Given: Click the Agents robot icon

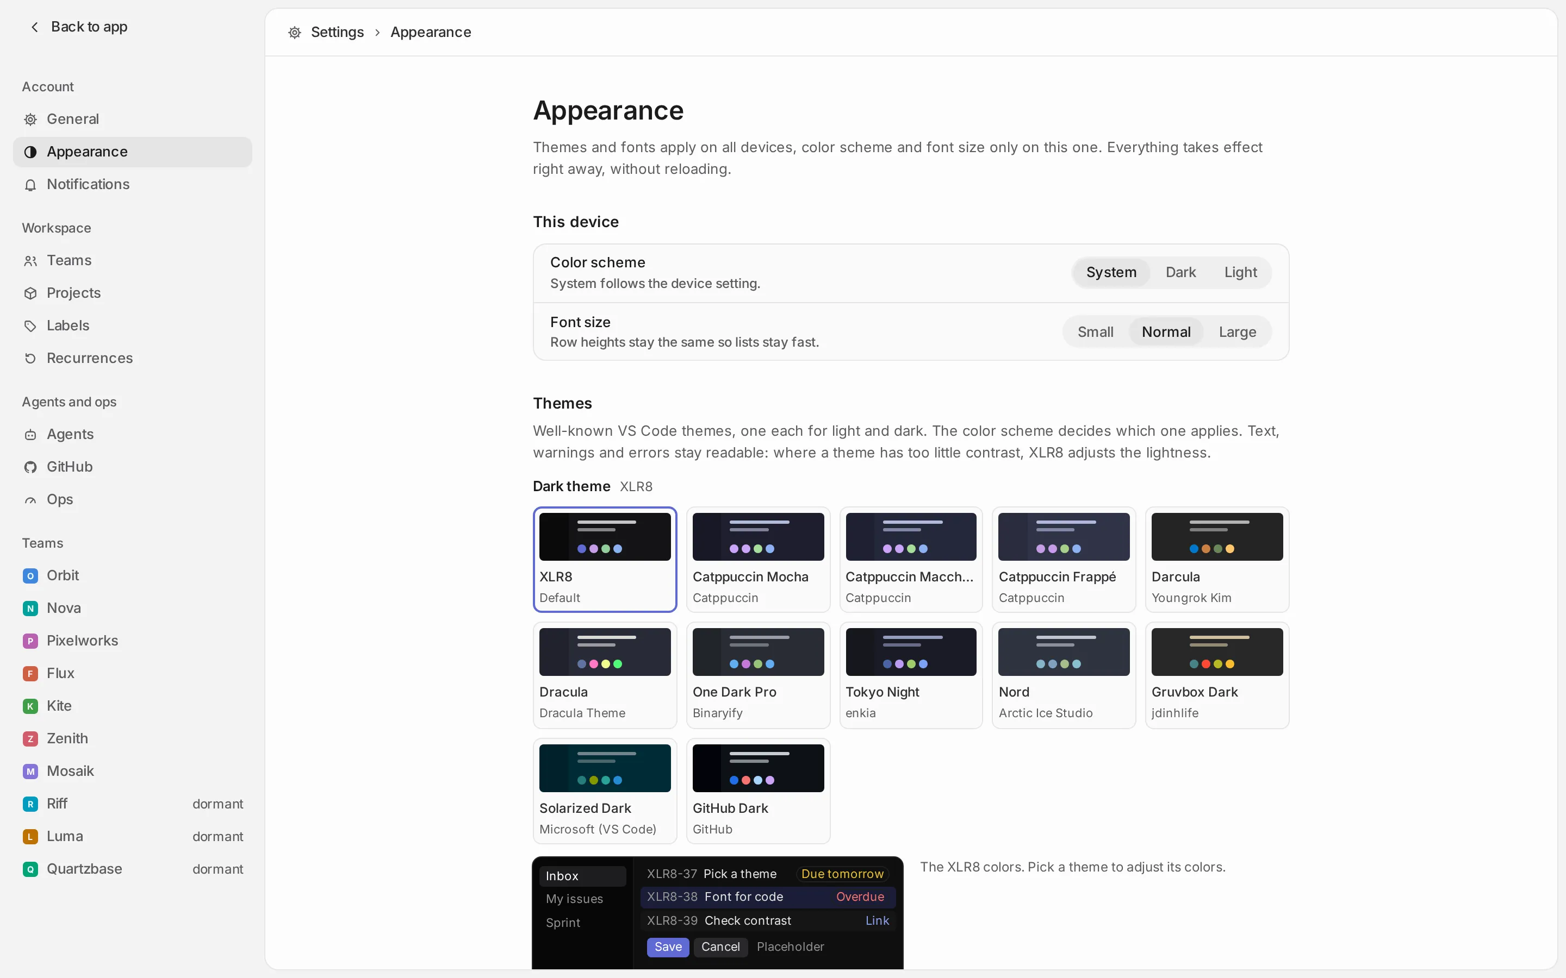Looking at the screenshot, I should (30, 435).
